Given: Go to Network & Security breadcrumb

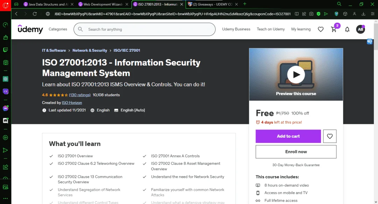Looking at the screenshot, I should (x=90, y=50).
